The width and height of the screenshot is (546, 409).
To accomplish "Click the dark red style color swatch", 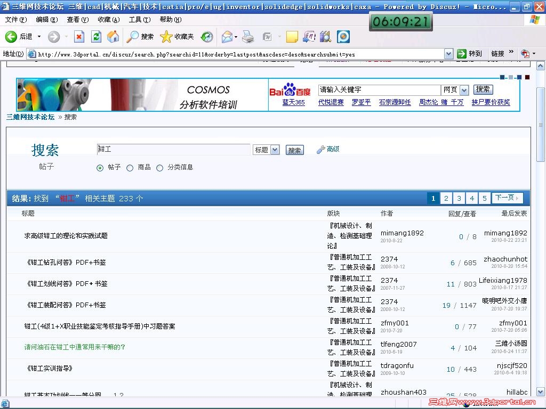I will pos(527,77).
